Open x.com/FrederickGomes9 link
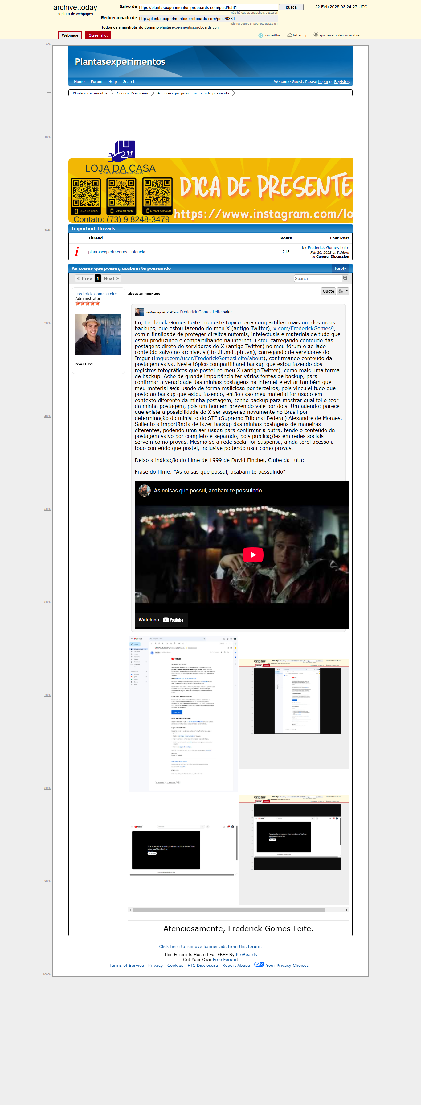Viewport: 421px width, 1105px height. (x=303, y=328)
